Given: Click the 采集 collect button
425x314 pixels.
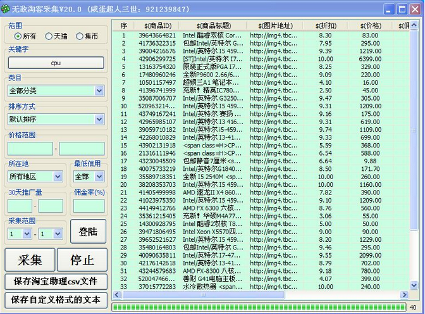Looking at the screenshot, I should [x=30, y=260].
